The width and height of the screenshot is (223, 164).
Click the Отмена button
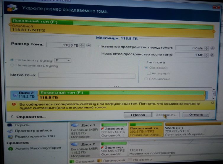(196, 114)
